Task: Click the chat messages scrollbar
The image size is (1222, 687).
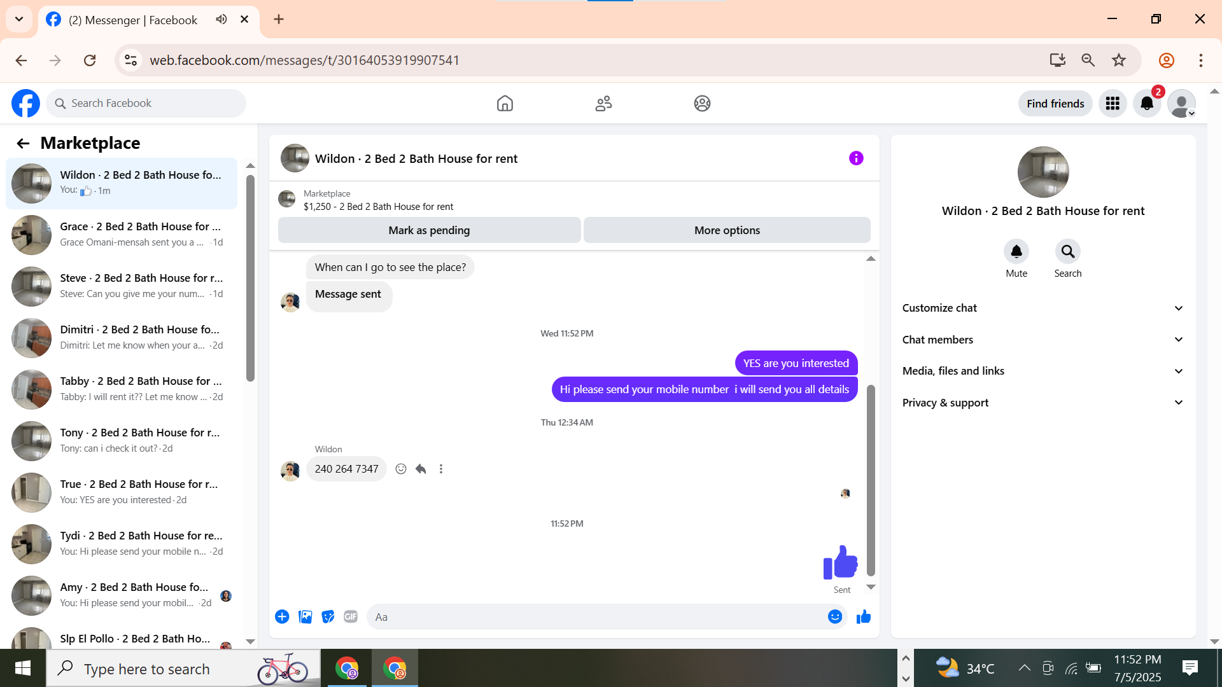Action: click(871, 480)
